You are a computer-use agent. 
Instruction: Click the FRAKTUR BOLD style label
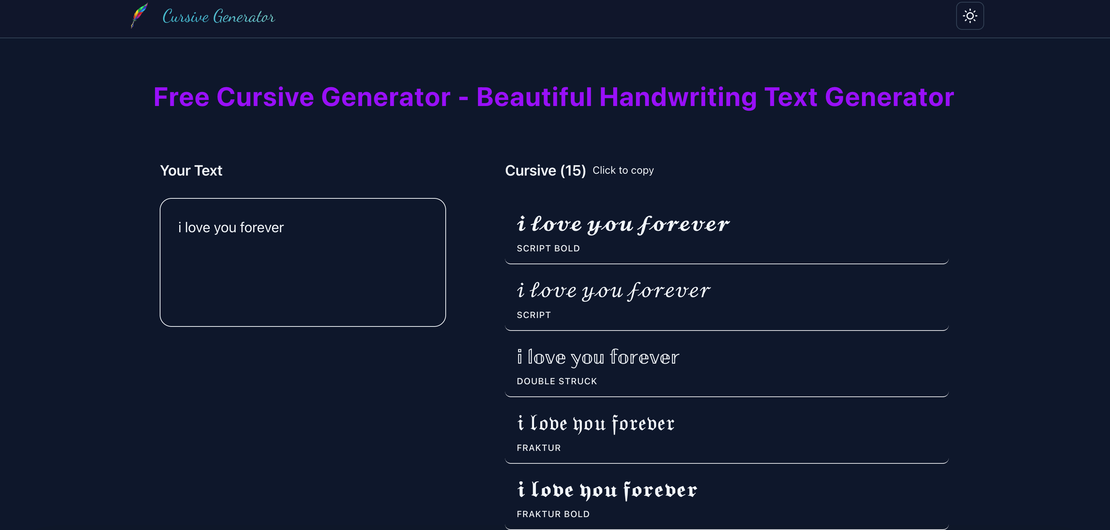coord(553,514)
